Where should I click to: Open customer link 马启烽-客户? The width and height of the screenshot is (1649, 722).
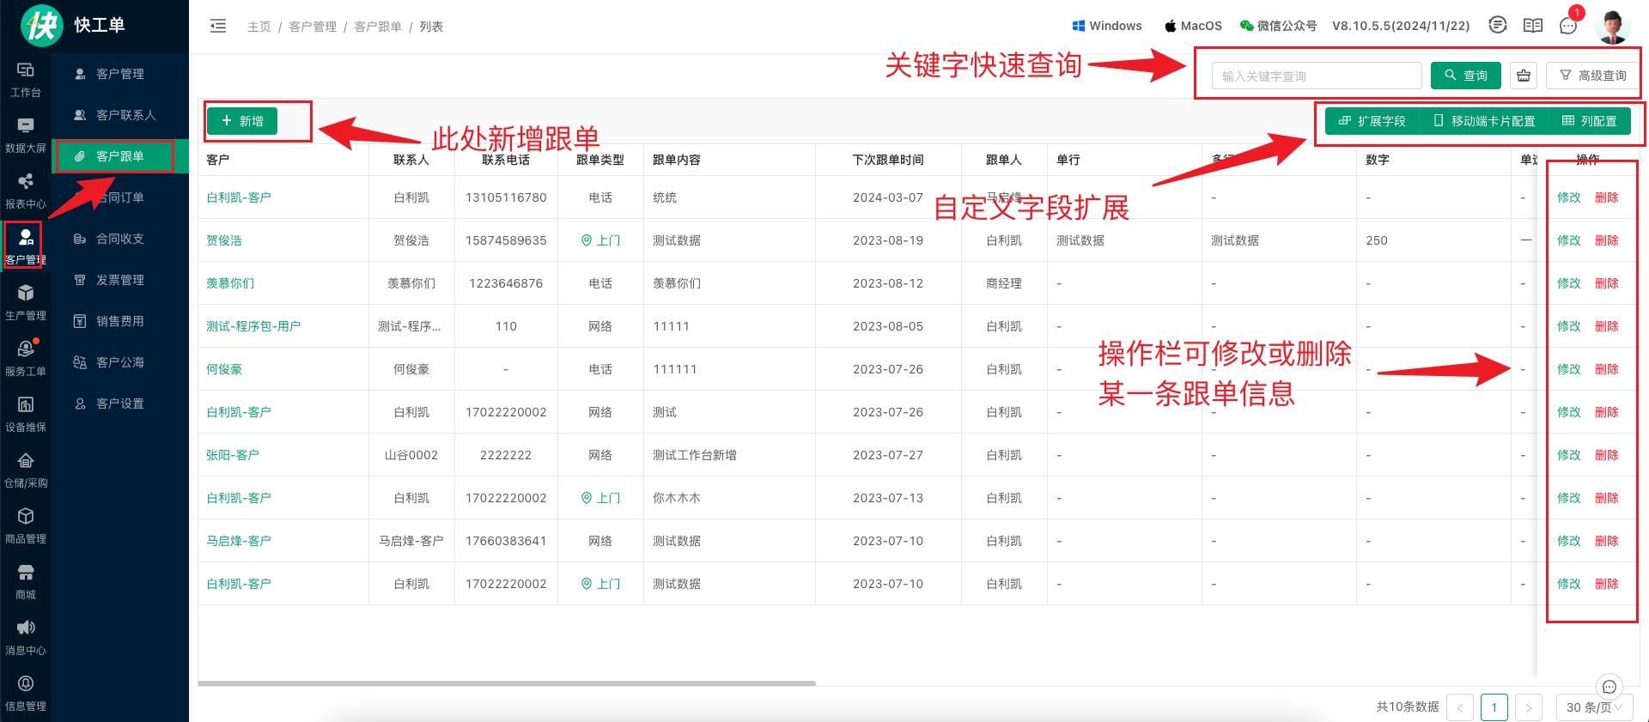[x=239, y=541]
